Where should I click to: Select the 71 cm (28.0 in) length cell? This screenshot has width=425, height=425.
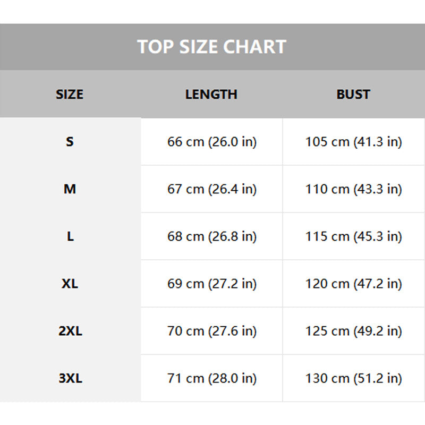(x=211, y=378)
